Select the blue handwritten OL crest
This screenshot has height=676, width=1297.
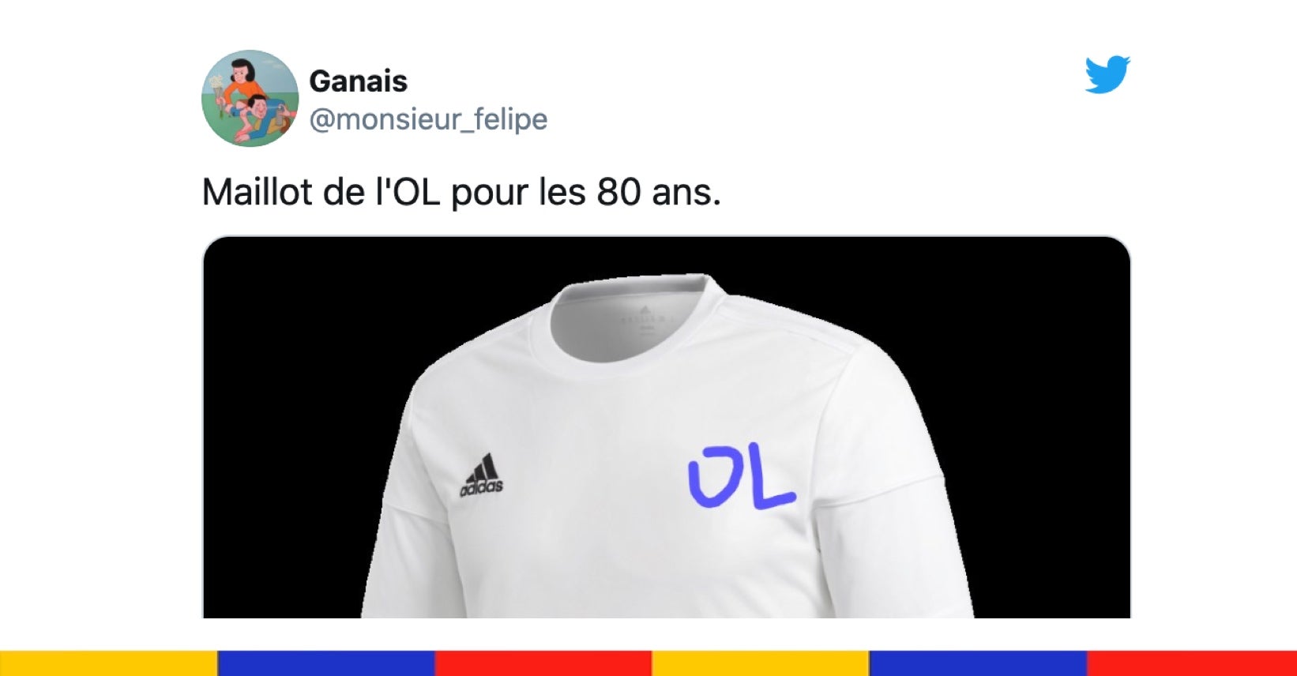coord(741,477)
